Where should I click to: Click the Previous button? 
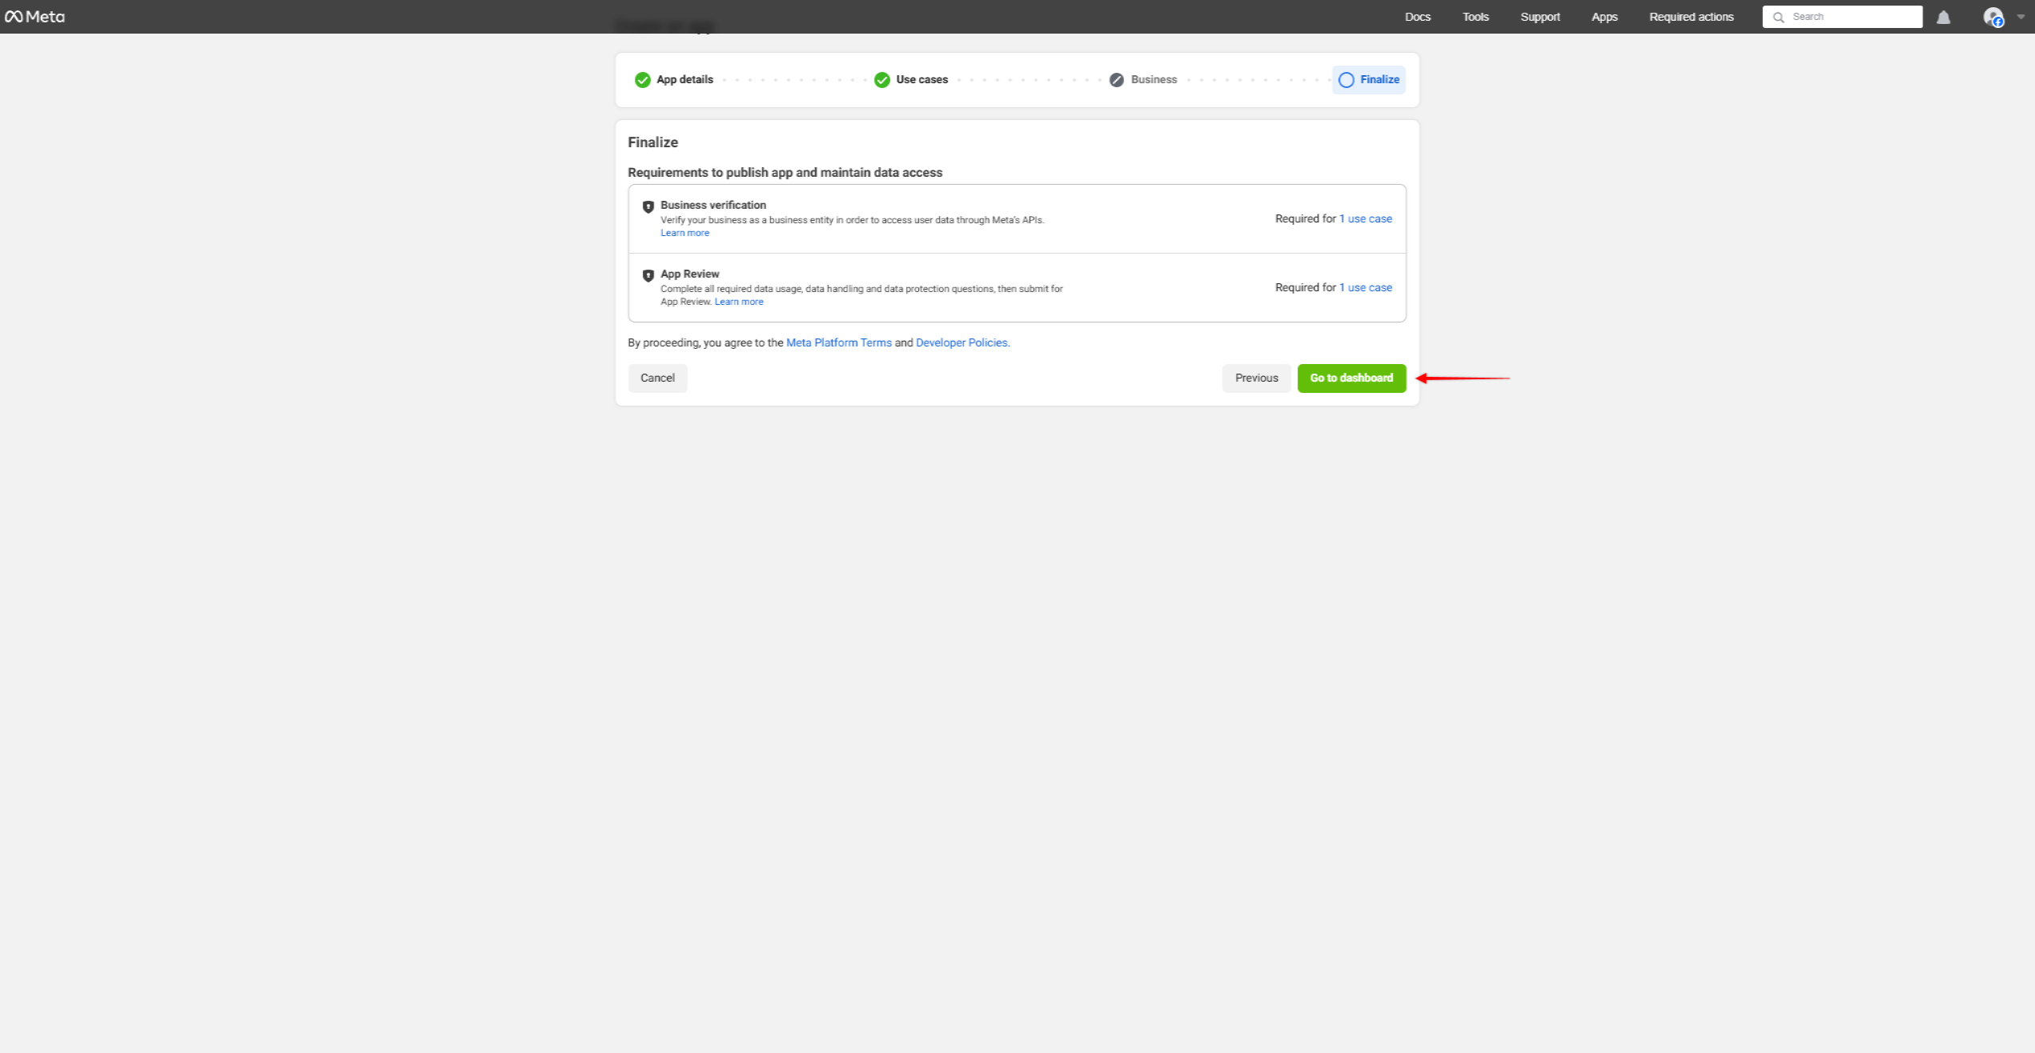tap(1255, 378)
